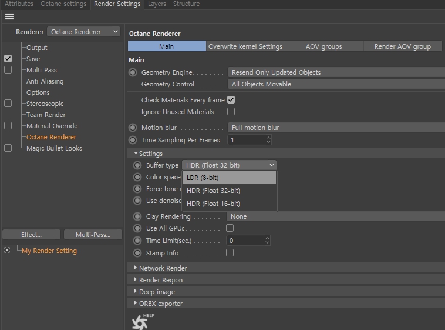The height and width of the screenshot is (330, 445).
Task: Click the Effect... button
Action: (x=32, y=235)
